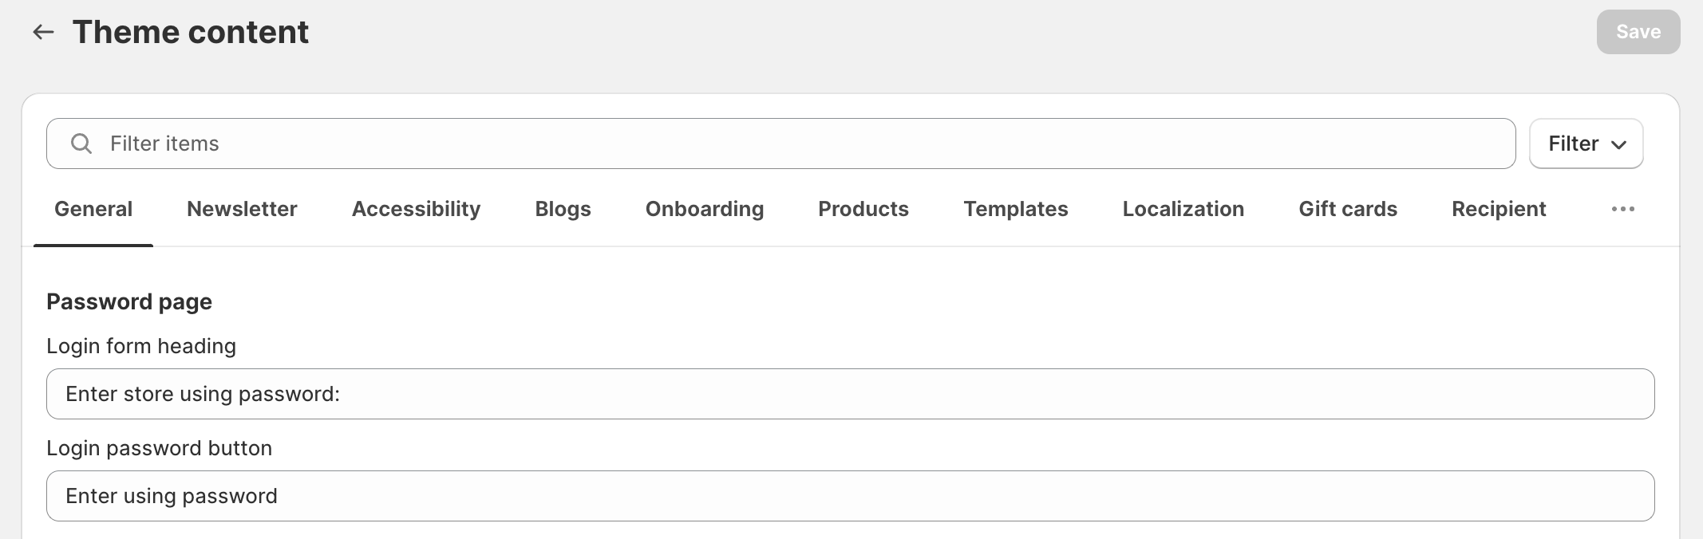Open the Accessibility tab
Image resolution: width=1703 pixels, height=539 pixels.
point(415,209)
